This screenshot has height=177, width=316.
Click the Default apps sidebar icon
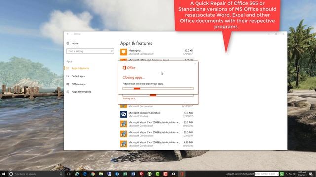pos(68,76)
